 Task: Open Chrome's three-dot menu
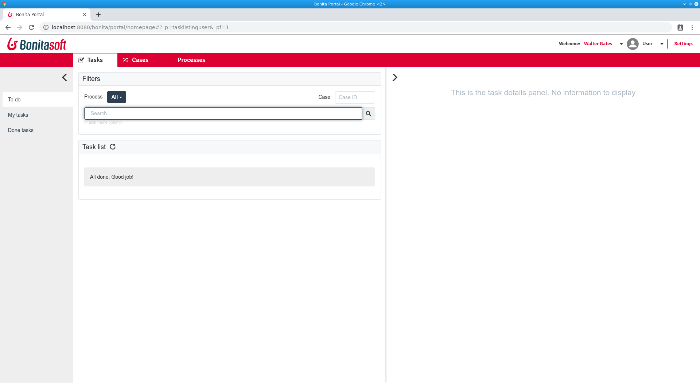tap(692, 27)
